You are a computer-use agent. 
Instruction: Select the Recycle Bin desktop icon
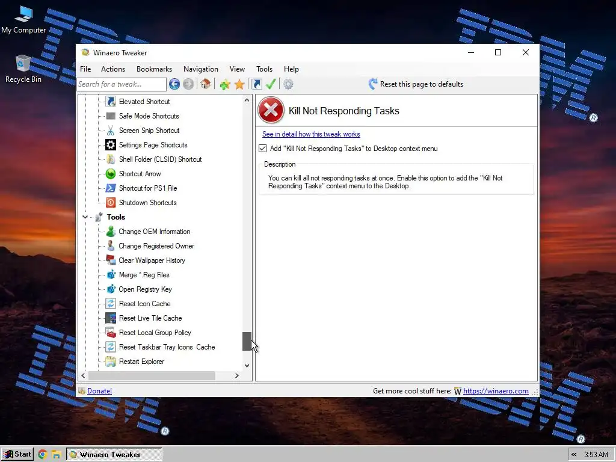(23, 69)
